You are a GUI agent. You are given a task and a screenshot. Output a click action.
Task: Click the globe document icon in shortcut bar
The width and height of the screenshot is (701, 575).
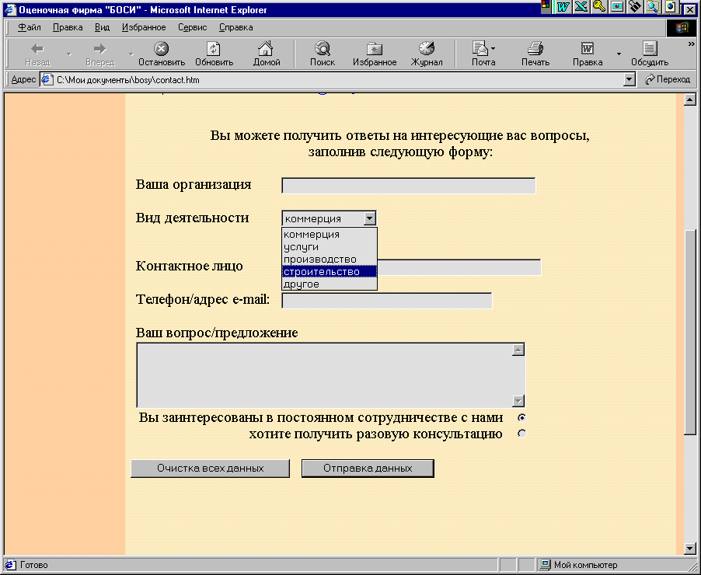pyautogui.click(x=671, y=7)
